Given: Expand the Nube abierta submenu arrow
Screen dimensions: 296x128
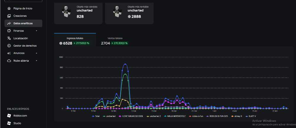Looking at the screenshot, I should click(x=36, y=61).
